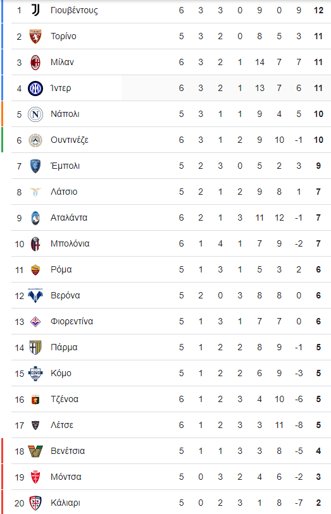Click the Verona crest icon
331x514 pixels.
pos(35,295)
